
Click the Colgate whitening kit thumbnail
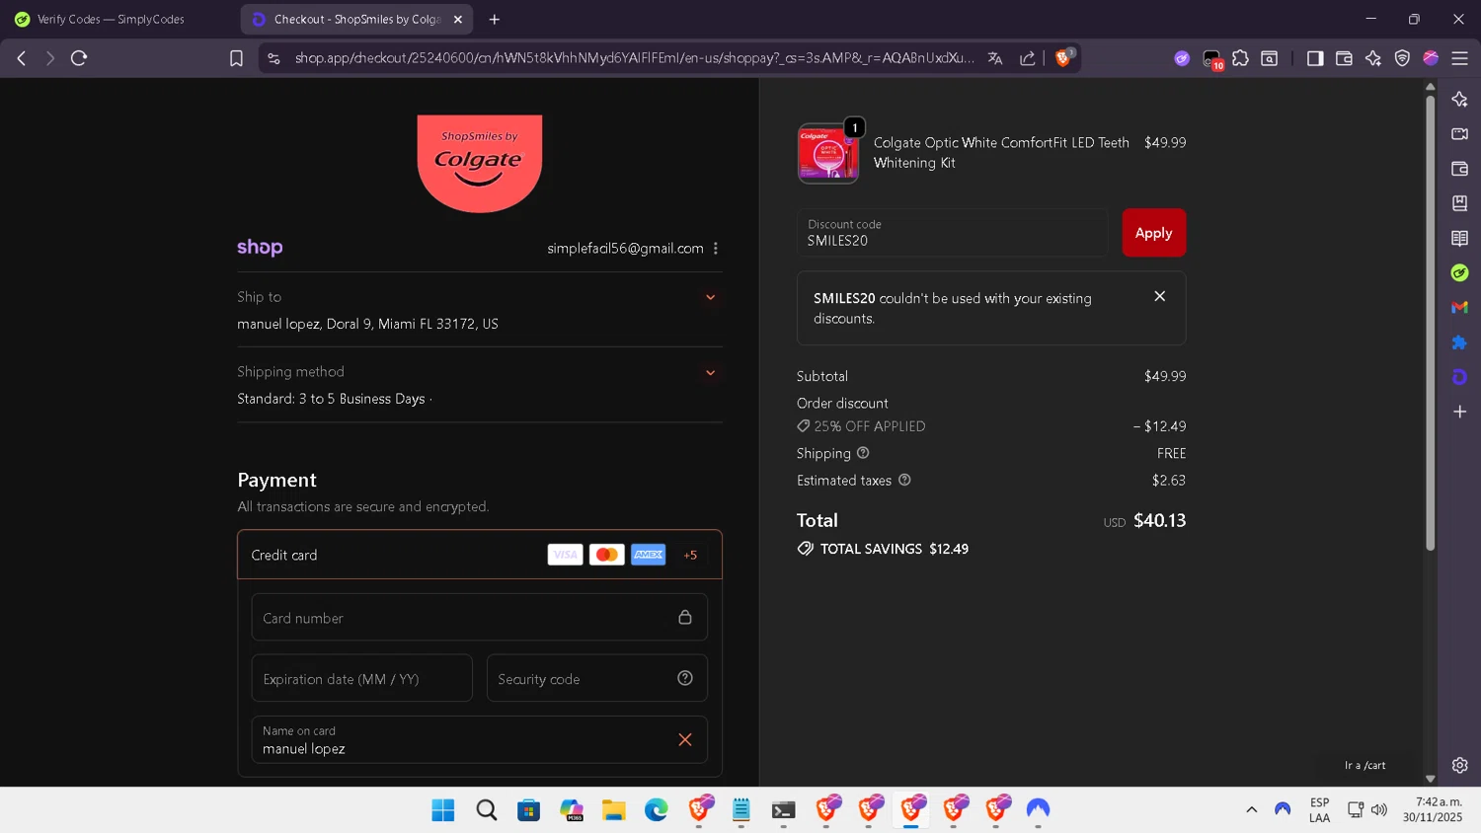coord(828,153)
